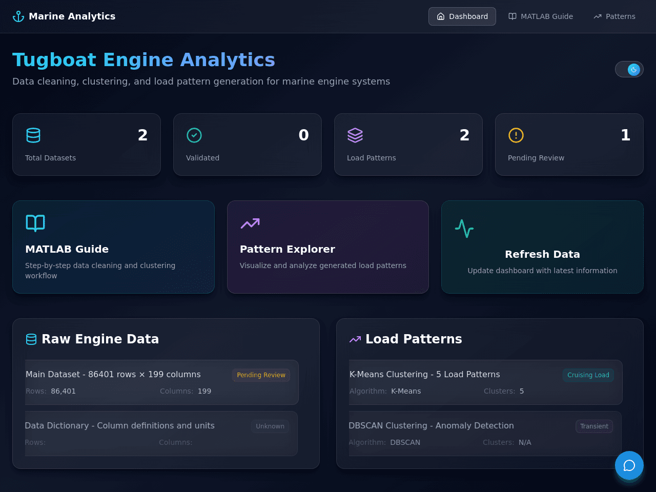Screen dimensions: 656x492
Task: Click the Transient badge
Action: click(x=594, y=426)
